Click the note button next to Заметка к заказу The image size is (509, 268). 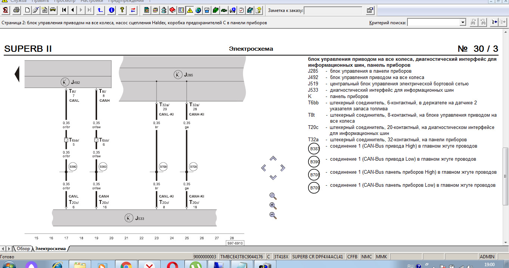click(x=370, y=10)
